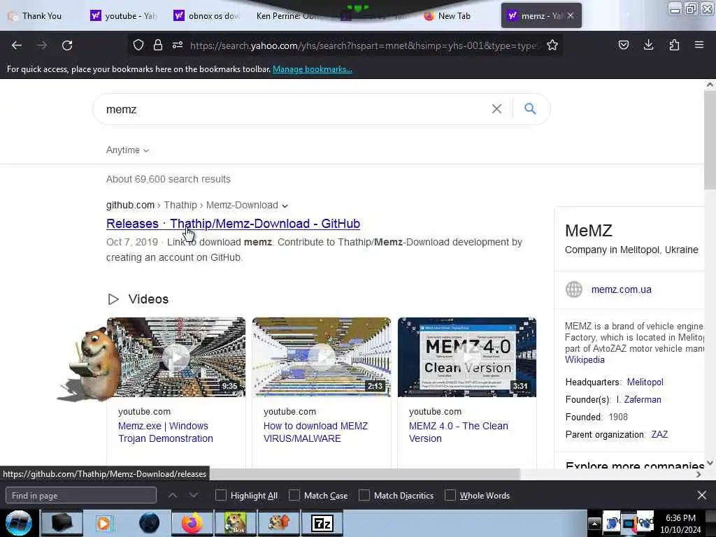
Task: Focus the URL address bar
Action: 363,45
